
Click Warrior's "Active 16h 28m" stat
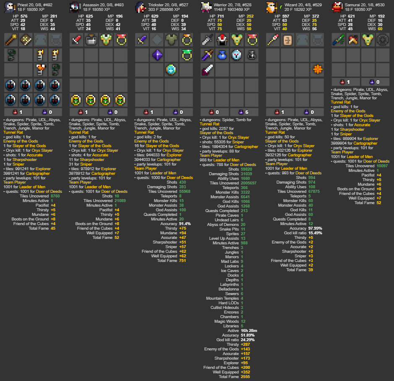pos(242,331)
